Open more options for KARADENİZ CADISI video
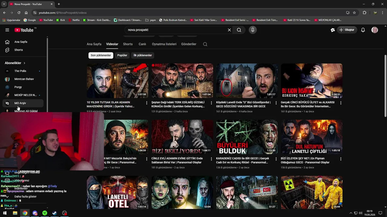The width and height of the screenshot is (387, 217). [x=276, y=159]
